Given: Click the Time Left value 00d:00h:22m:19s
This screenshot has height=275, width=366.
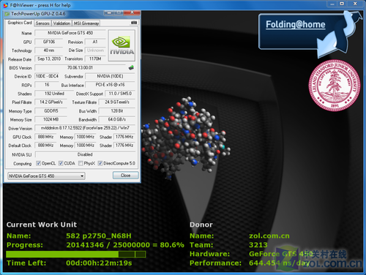Looking at the screenshot, I should click(99, 263).
